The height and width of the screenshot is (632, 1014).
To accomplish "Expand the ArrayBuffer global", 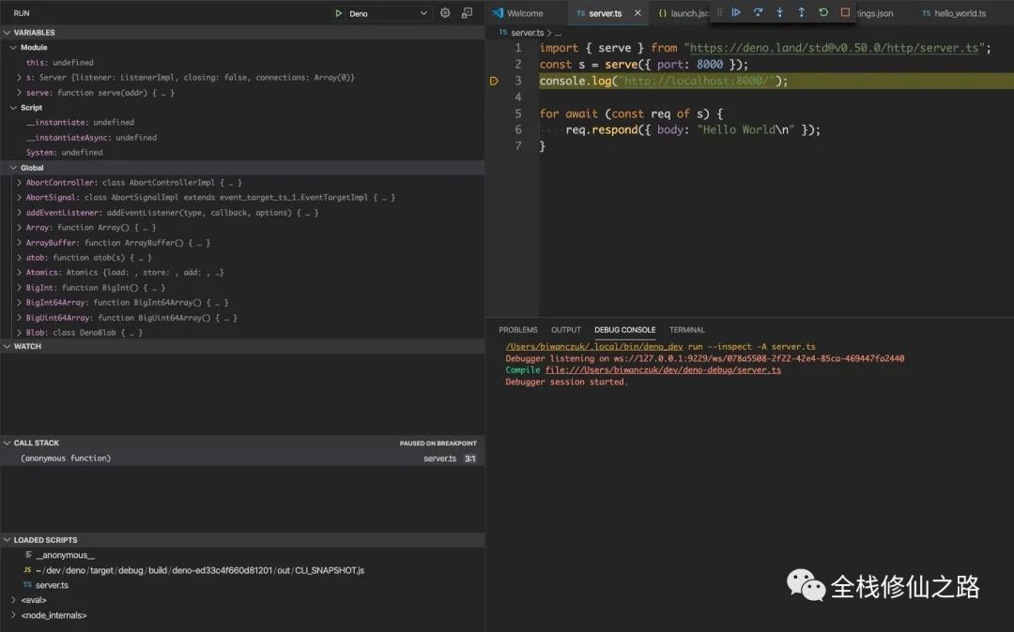I will [x=19, y=243].
